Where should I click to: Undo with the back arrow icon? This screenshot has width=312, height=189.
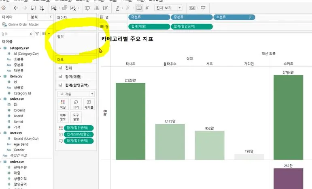tap(16, 8)
